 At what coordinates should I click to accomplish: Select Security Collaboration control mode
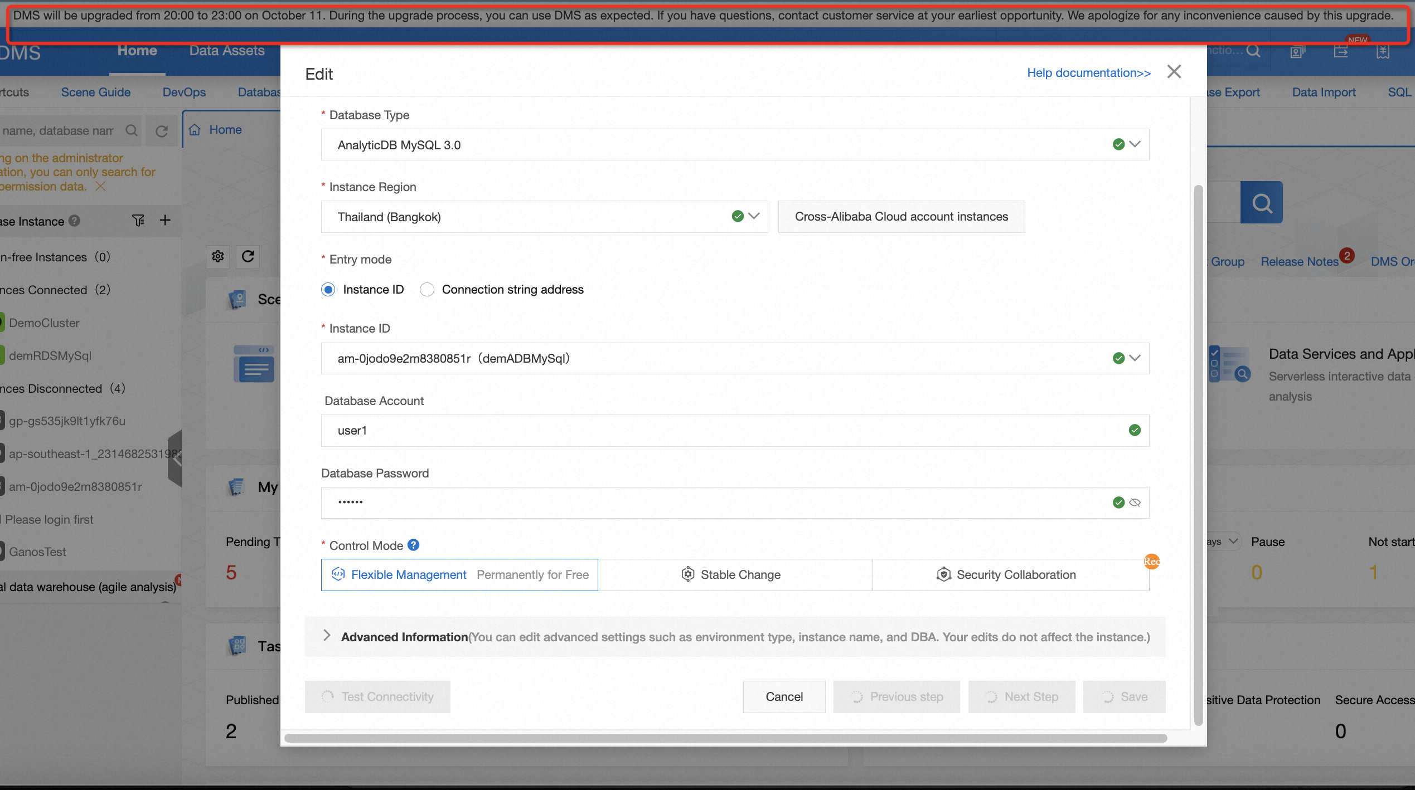pos(1010,575)
